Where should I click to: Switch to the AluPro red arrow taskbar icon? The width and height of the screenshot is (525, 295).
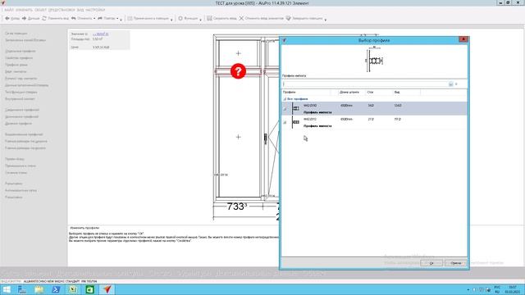(x=107, y=289)
